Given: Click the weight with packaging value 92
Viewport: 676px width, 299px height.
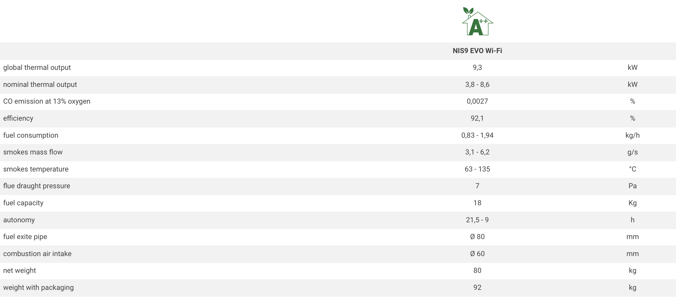Looking at the screenshot, I should (477, 288).
